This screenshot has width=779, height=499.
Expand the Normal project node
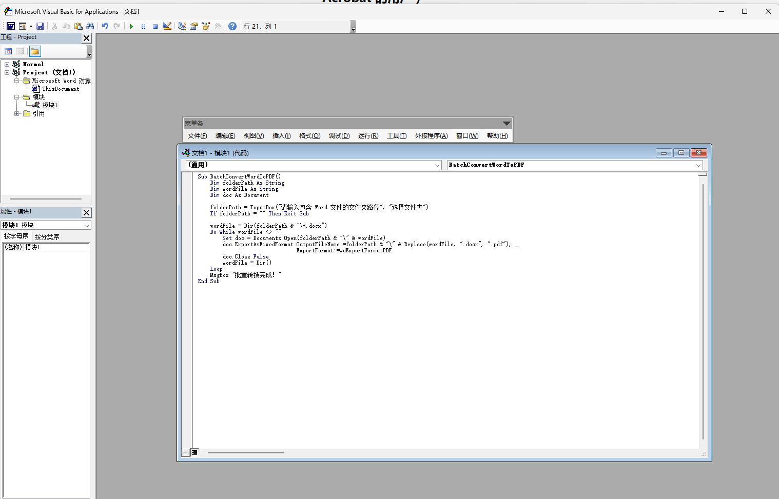pos(7,64)
